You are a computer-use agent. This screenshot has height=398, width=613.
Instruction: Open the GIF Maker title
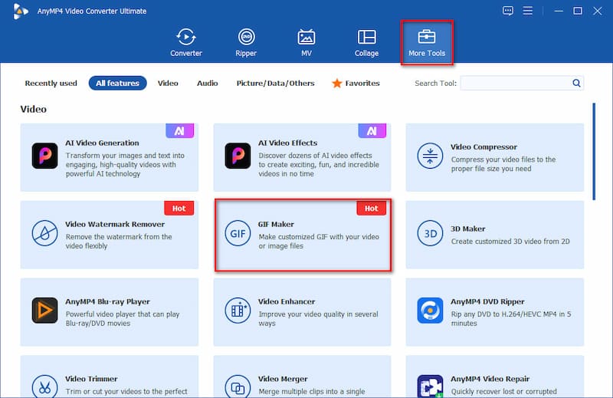click(x=276, y=224)
